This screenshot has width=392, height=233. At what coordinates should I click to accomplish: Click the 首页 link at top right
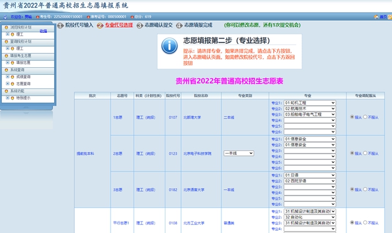(x=383, y=17)
